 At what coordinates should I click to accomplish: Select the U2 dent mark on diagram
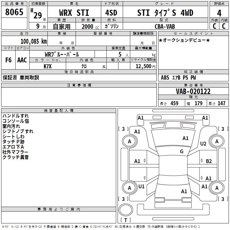[x=203, y=144]
